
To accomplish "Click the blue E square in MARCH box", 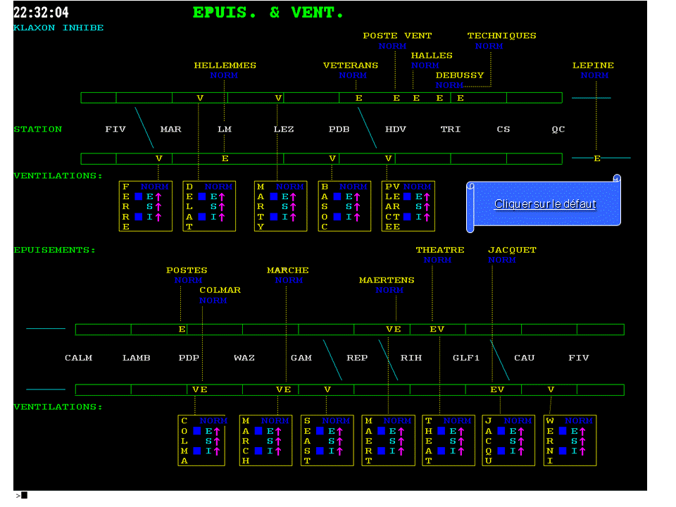I will coord(259,430).
